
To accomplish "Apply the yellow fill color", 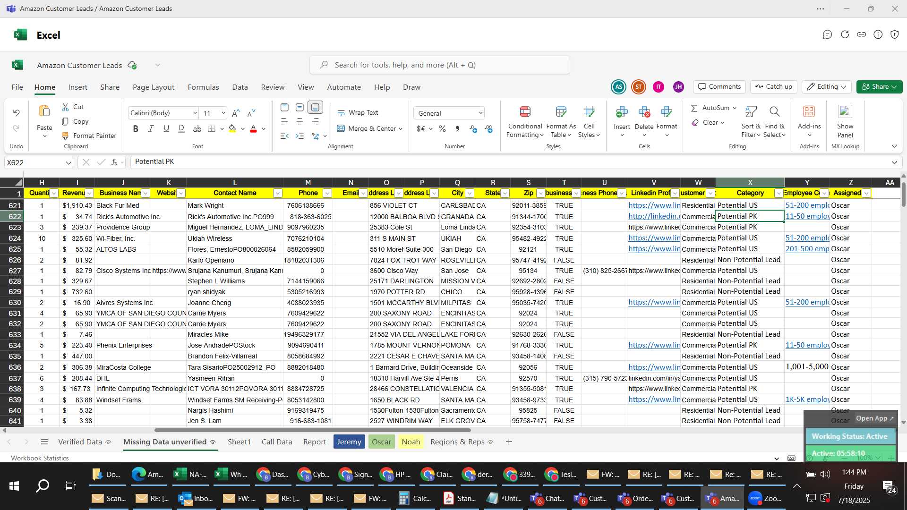I will (232, 128).
